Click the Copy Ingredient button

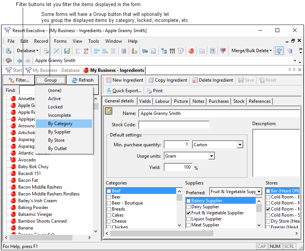click(x=168, y=80)
